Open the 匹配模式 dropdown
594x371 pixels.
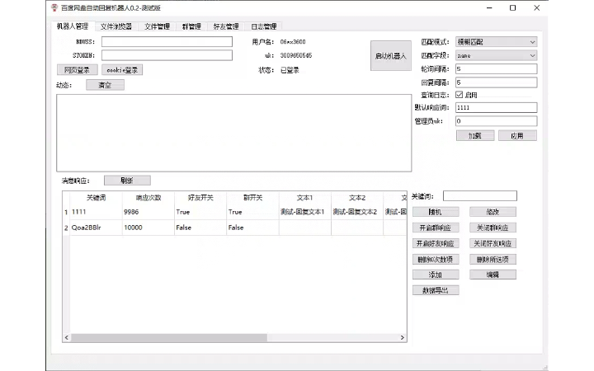click(495, 41)
